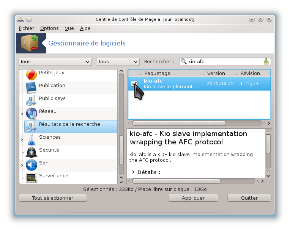Click the Quitter button
Viewport: 290px width, 230px height.
[249, 198]
